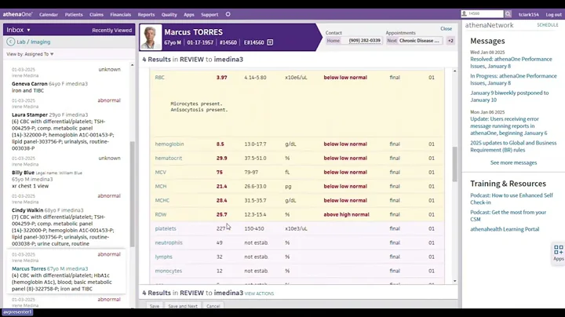
Task: Click results scrollbar up arrow
Action: (454, 71)
